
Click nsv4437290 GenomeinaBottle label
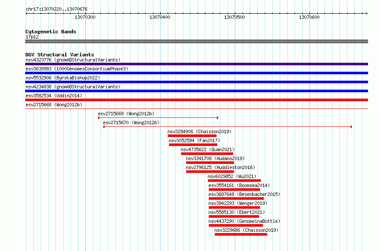(244, 221)
